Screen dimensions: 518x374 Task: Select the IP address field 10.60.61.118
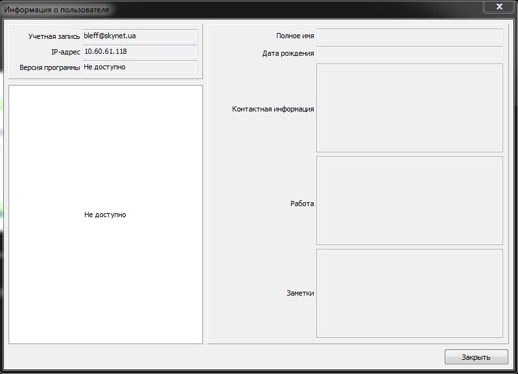pos(139,52)
